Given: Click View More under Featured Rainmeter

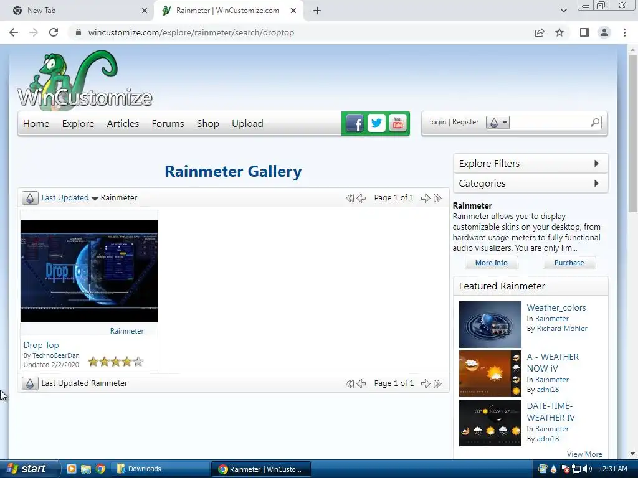Looking at the screenshot, I should click(x=584, y=454).
